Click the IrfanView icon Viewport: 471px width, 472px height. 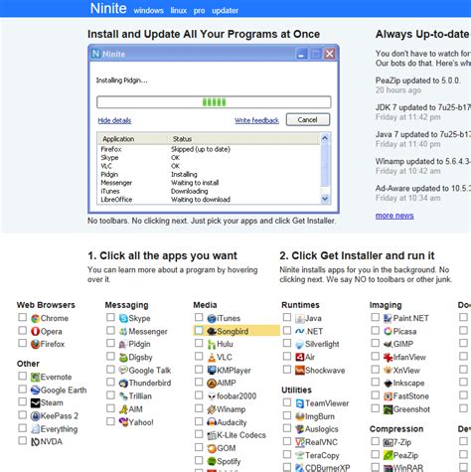click(388, 358)
